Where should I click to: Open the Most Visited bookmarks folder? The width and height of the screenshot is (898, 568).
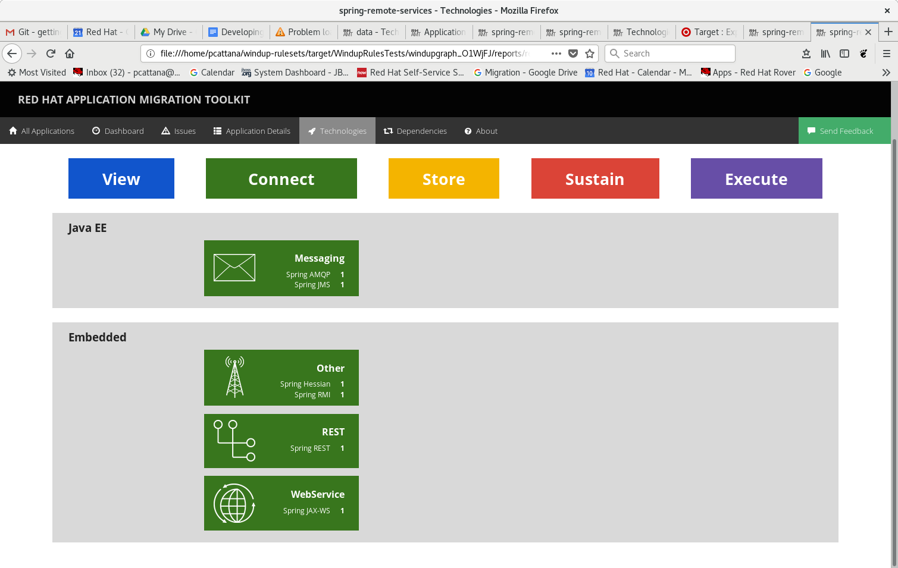(37, 73)
